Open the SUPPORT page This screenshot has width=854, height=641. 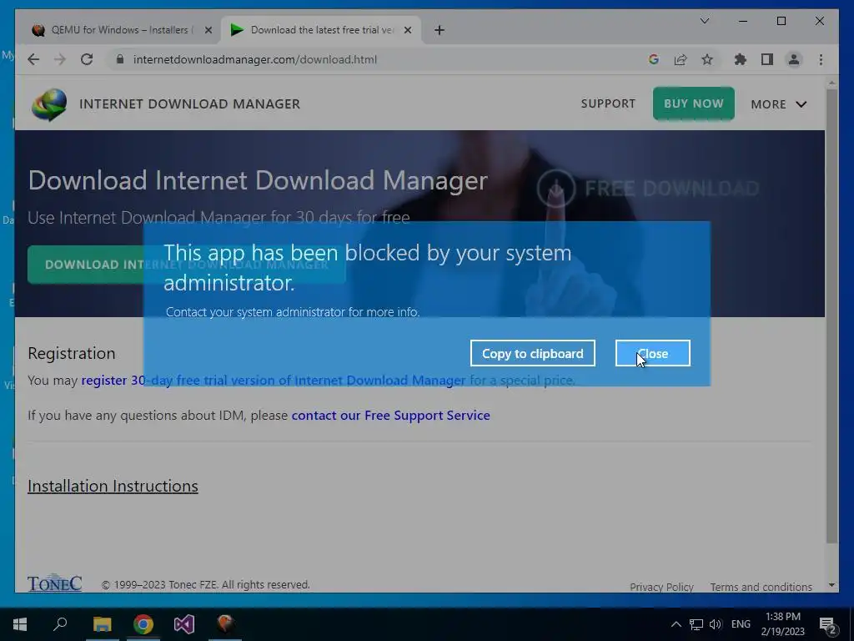click(x=608, y=103)
